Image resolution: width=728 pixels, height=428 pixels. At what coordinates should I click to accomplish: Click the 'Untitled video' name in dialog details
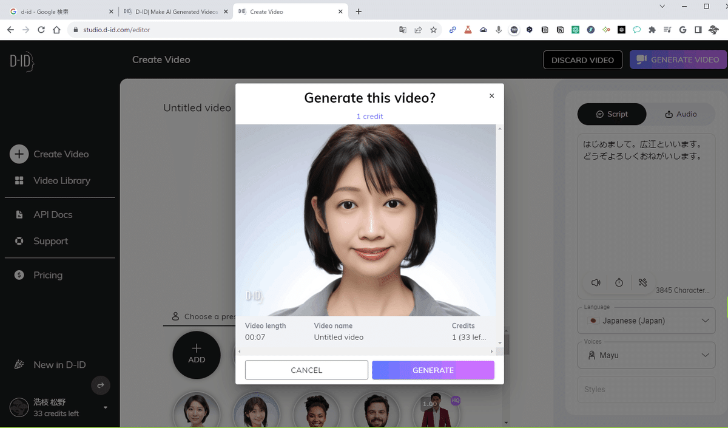[x=339, y=338]
